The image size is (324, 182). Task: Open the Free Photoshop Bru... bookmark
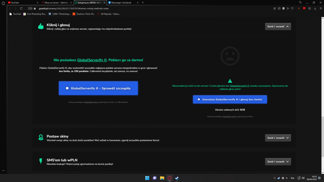(x=35, y=14)
